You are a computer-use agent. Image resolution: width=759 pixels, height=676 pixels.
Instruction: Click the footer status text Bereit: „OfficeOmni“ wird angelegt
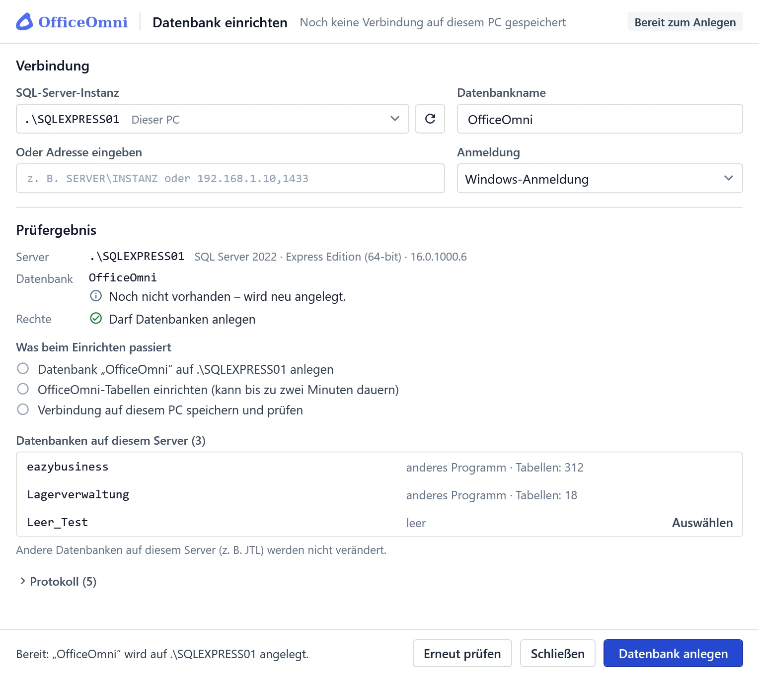(162, 654)
